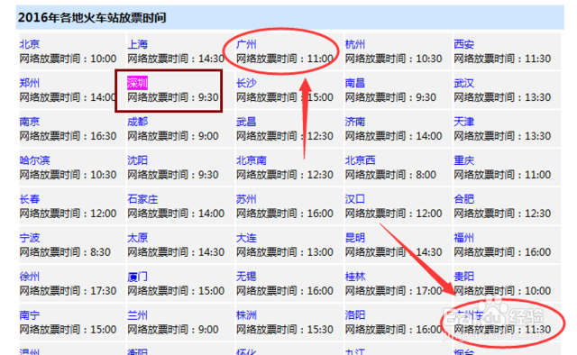Open the 长沙 city link
The image size is (577, 355).
click(x=246, y=83)
